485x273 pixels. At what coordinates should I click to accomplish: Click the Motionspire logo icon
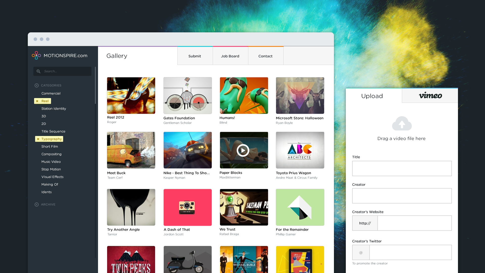coord(36,55)
